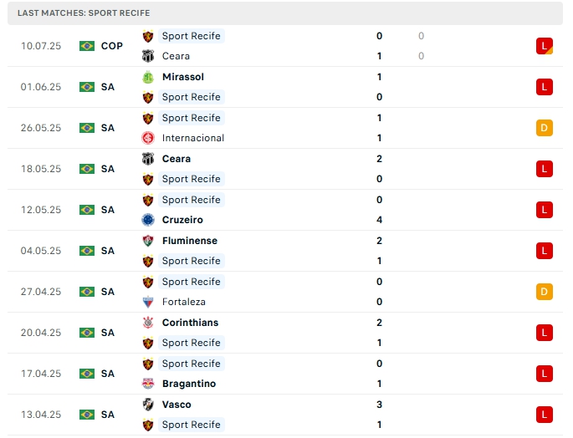Click the Last Matches: Sport Recife header
This screenshot has height=438, width=573.
point(84,13)
